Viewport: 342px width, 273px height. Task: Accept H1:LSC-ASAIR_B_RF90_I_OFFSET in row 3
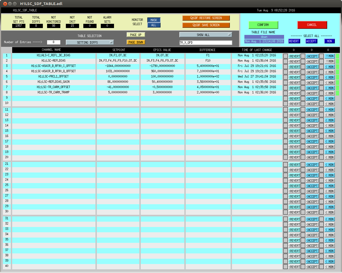point(312,67)
